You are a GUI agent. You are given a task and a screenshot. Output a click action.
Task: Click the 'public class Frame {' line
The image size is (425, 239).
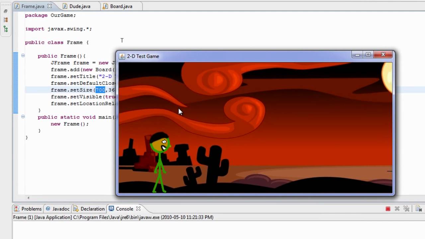(57, 42)
